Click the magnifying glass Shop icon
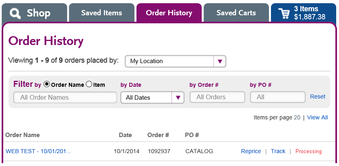 pos(15,13)
